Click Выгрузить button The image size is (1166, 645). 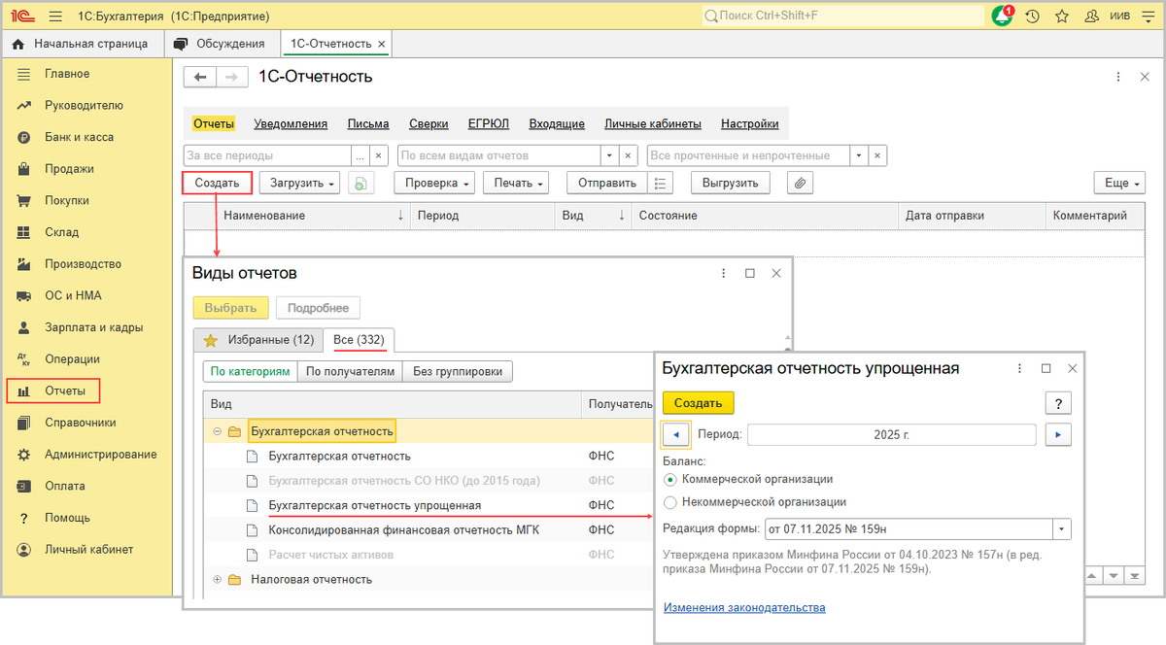coord(731,183)
